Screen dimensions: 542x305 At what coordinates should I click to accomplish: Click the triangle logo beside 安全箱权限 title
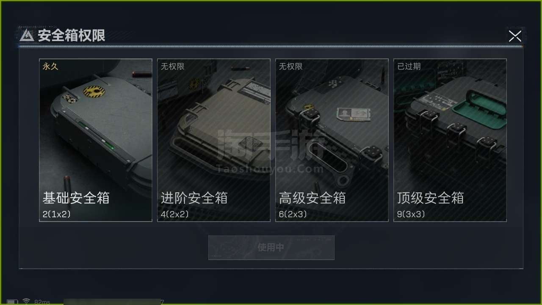tap(27, 36)
